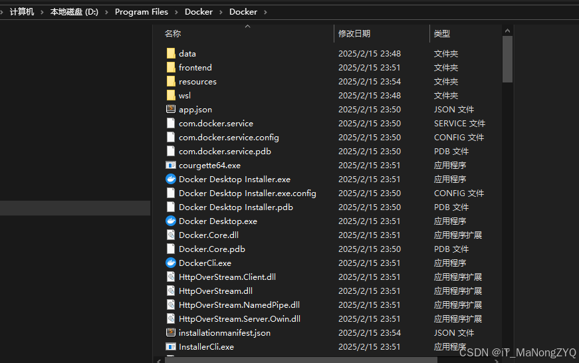This screenshot has height=363, width=579.
Task: Navigate to 计算机 in the address bar
Action: pos(22,12)
